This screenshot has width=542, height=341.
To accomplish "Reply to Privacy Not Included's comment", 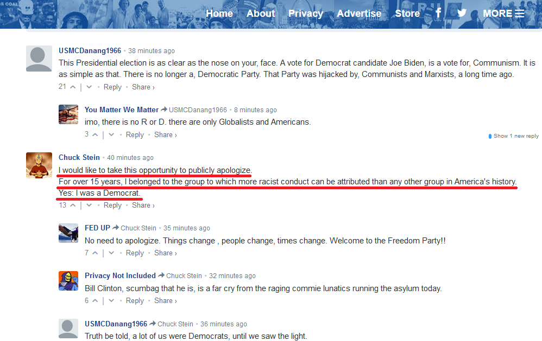I will click(135, 301).
